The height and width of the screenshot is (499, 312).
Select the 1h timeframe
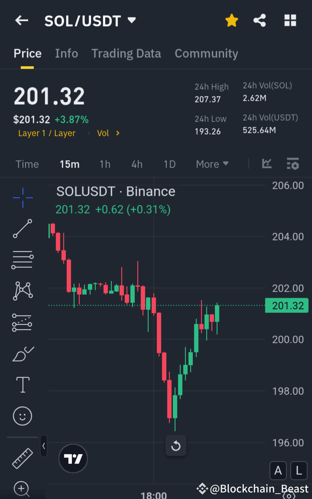105,164
